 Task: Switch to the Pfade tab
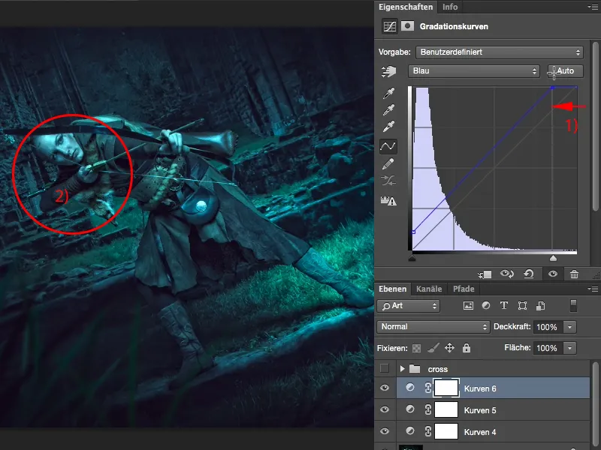464,289
